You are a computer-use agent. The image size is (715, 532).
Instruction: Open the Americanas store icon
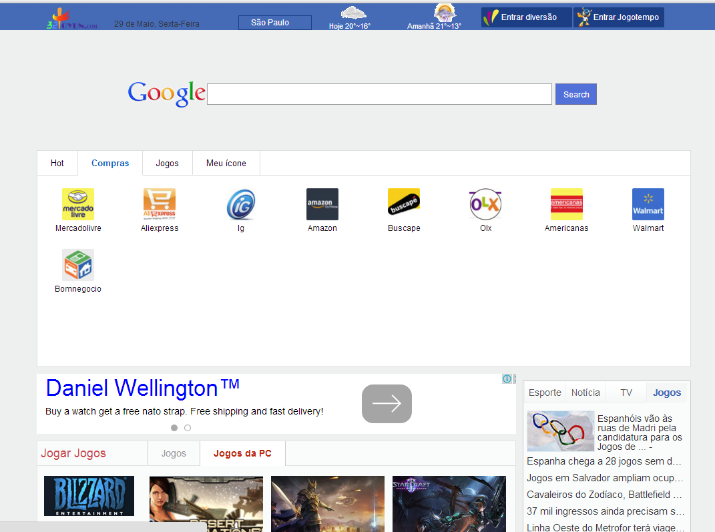(567, 204)
